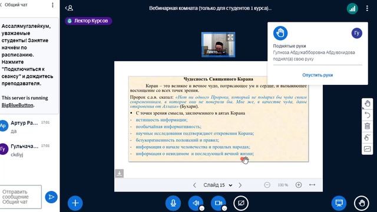Viewport: 377px width, 212px height.
Task: Open the Слайд 15 slide selector dropdown
Action: (x=217, y=185)
